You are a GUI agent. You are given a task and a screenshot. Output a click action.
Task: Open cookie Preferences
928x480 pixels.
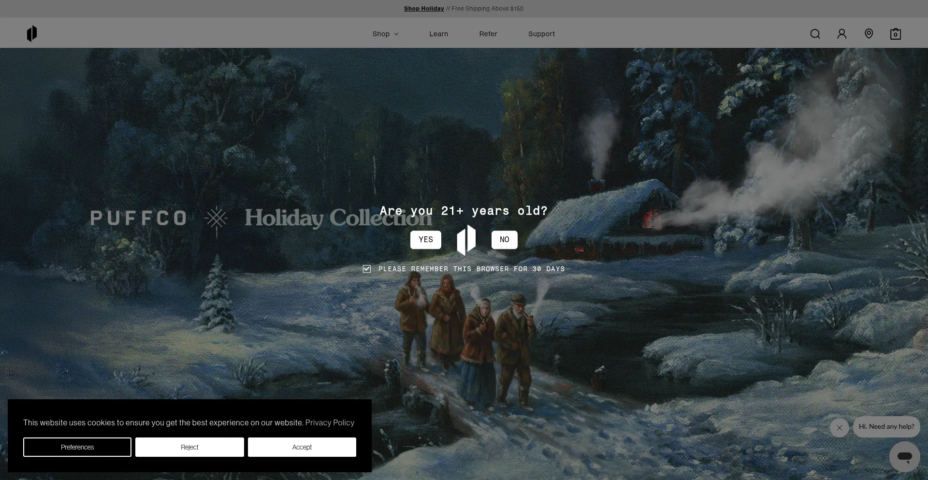(77, 447)
